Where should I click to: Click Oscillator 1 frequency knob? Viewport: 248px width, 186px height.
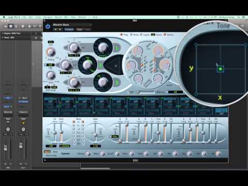[x=74, y=48]
